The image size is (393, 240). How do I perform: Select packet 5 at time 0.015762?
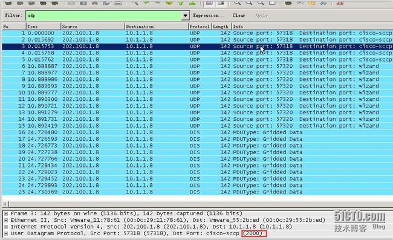[198, 60]
